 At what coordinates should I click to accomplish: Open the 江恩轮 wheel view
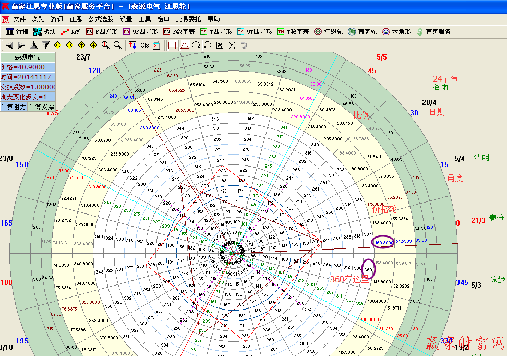(x=329, y=32)
